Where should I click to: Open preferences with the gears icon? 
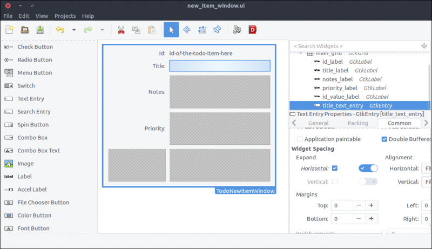pos(237,30)
